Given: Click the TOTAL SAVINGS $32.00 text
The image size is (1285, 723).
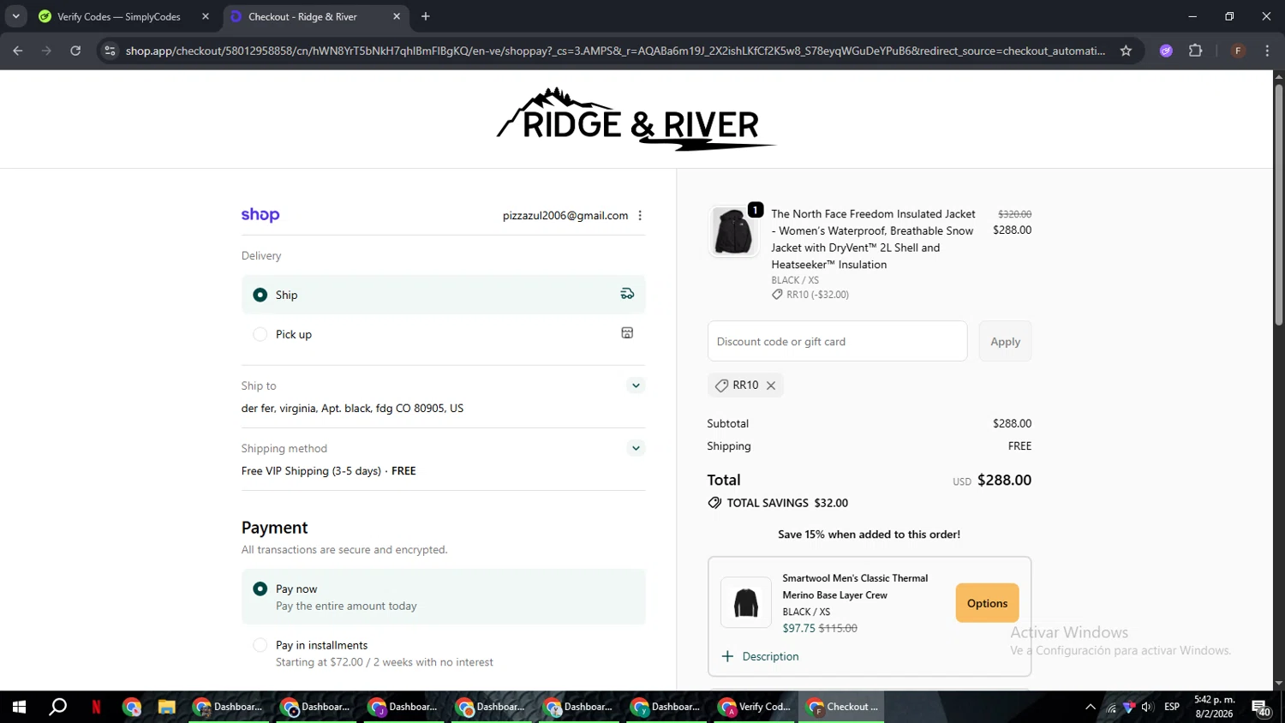Looking at the screenshot, I should coord(787,503).
